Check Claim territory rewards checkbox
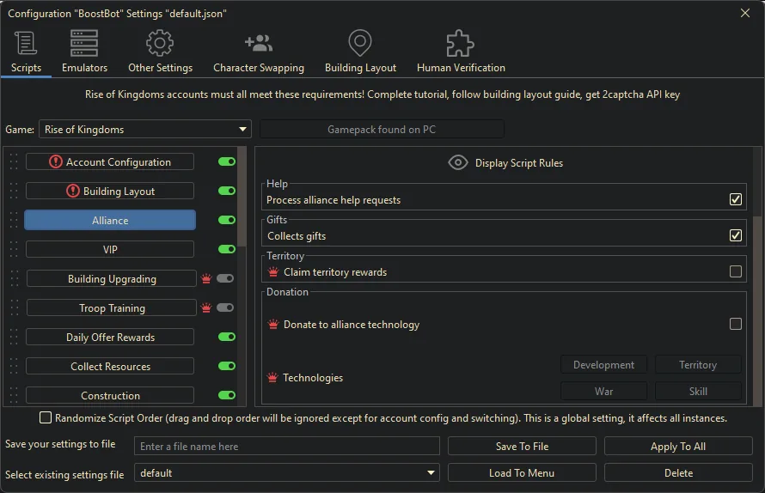The image size is (765, 493). 735,271
